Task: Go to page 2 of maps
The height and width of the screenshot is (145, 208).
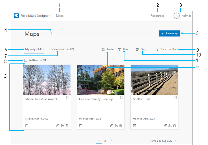Action: coord(105,141)
